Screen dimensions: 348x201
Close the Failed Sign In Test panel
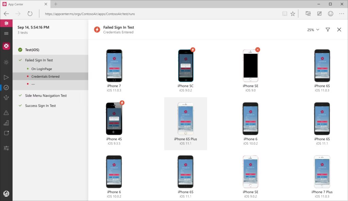pyautogui.click(x=339, y=30)
